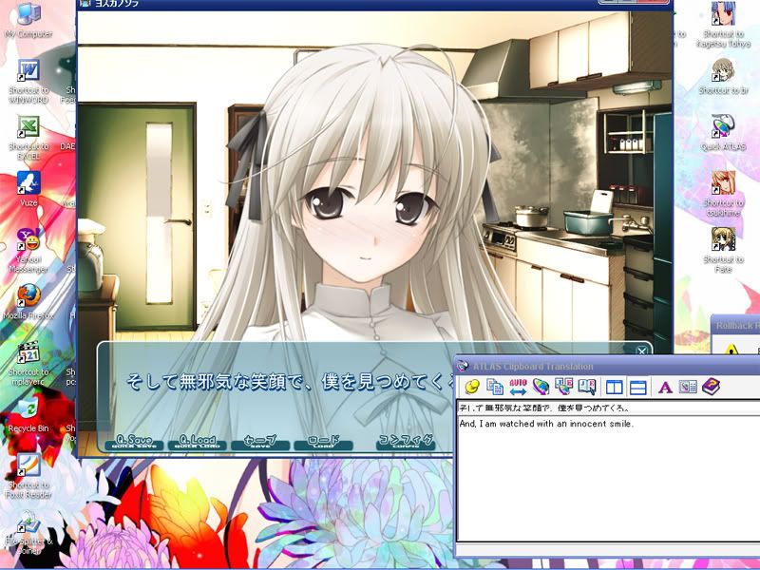Open the My Computer desktop icon
Viewport: 760px width, 570px height.
28,16
